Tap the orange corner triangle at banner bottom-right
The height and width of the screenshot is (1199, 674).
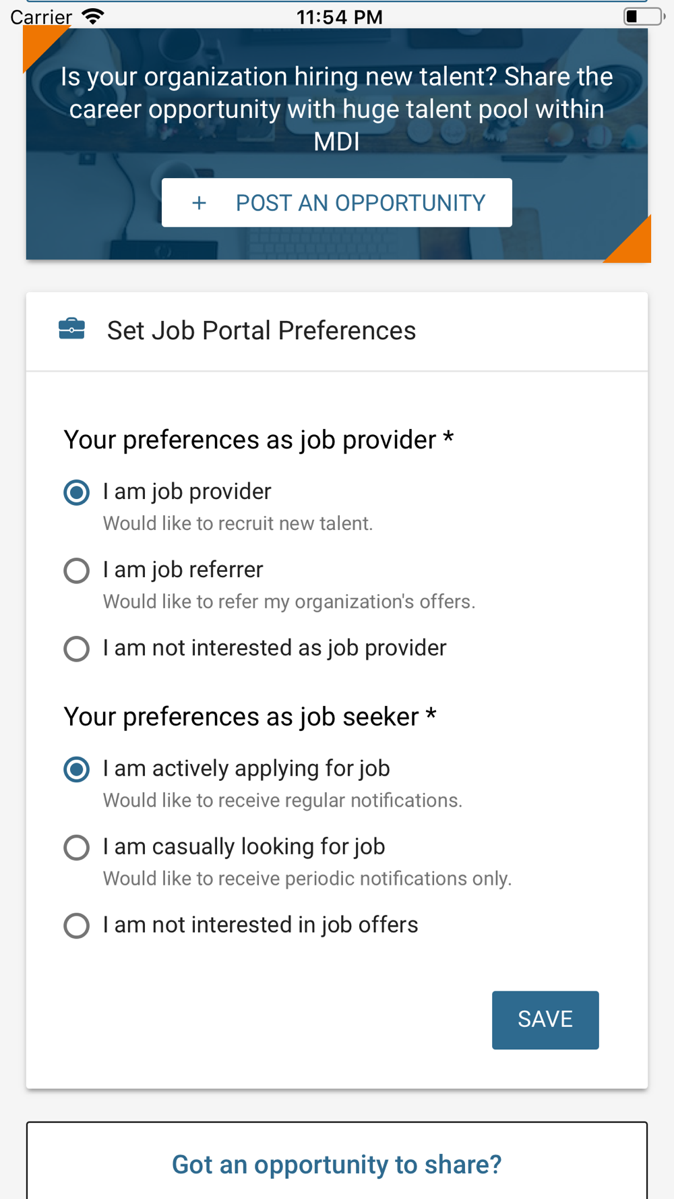(634, 244)
